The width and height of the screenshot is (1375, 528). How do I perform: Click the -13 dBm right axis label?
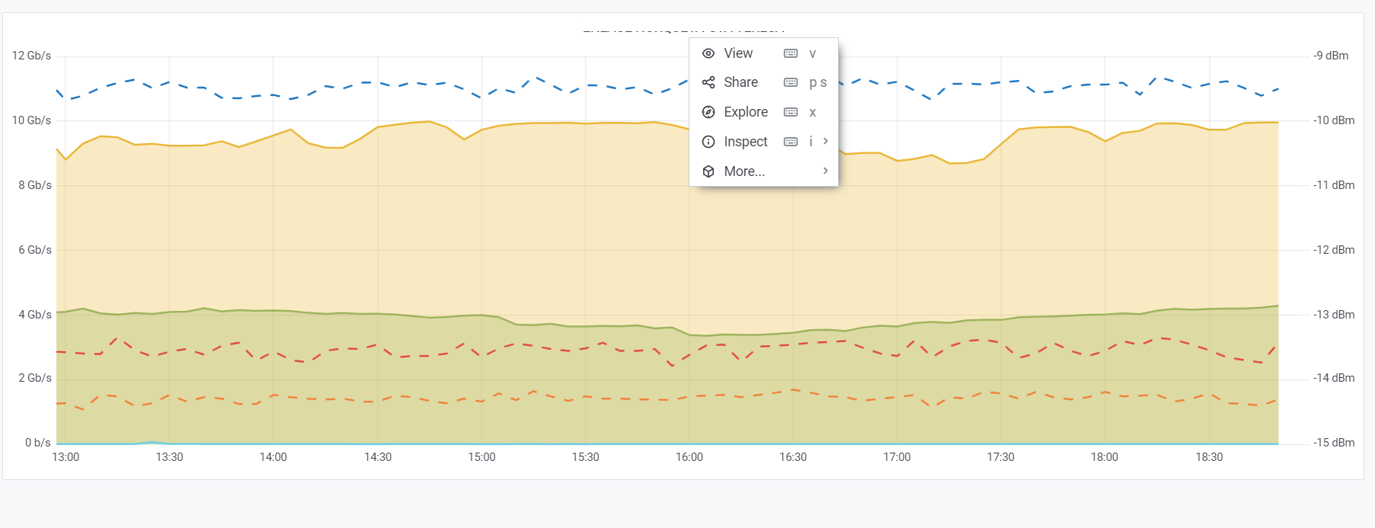[x=1333, y=315]
